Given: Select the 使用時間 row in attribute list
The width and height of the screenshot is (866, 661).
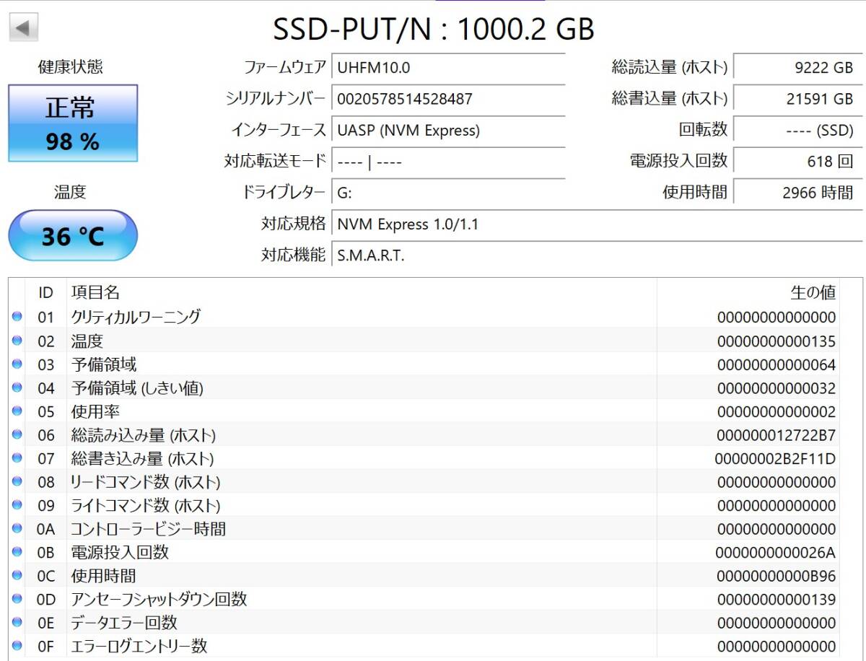Looking at the screenshot, I should click(x=361, y=576).
